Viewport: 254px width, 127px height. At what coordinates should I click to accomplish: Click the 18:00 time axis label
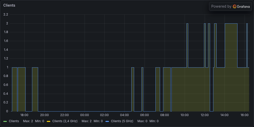point(24,115)
